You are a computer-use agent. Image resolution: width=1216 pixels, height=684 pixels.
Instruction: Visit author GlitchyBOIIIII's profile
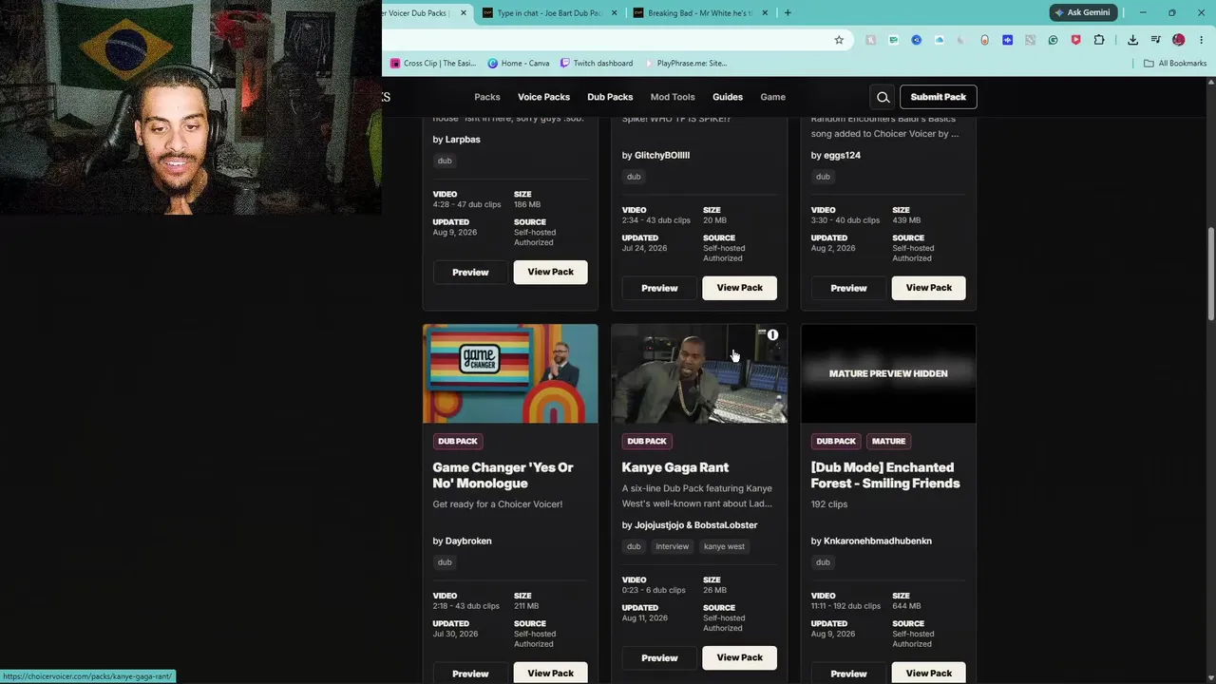point(662,155)
